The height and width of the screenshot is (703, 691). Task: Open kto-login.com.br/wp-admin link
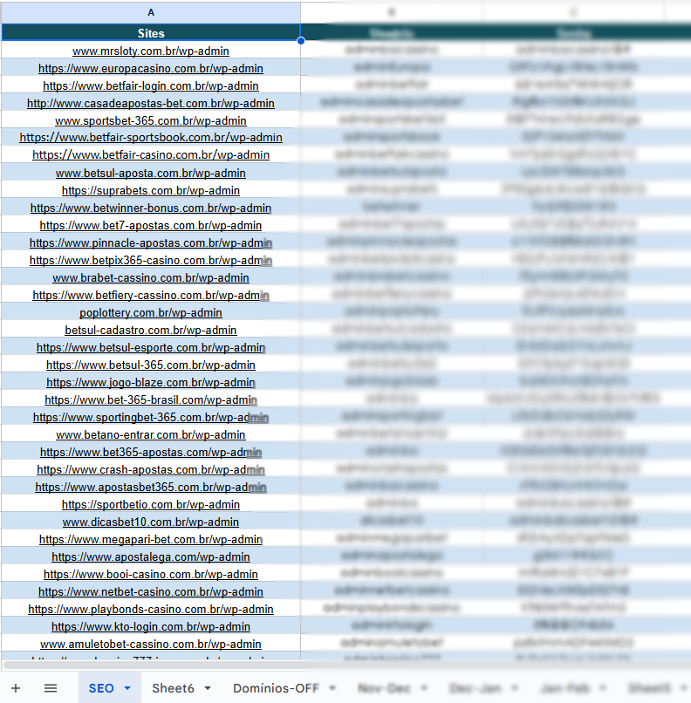tap(151, 628)
